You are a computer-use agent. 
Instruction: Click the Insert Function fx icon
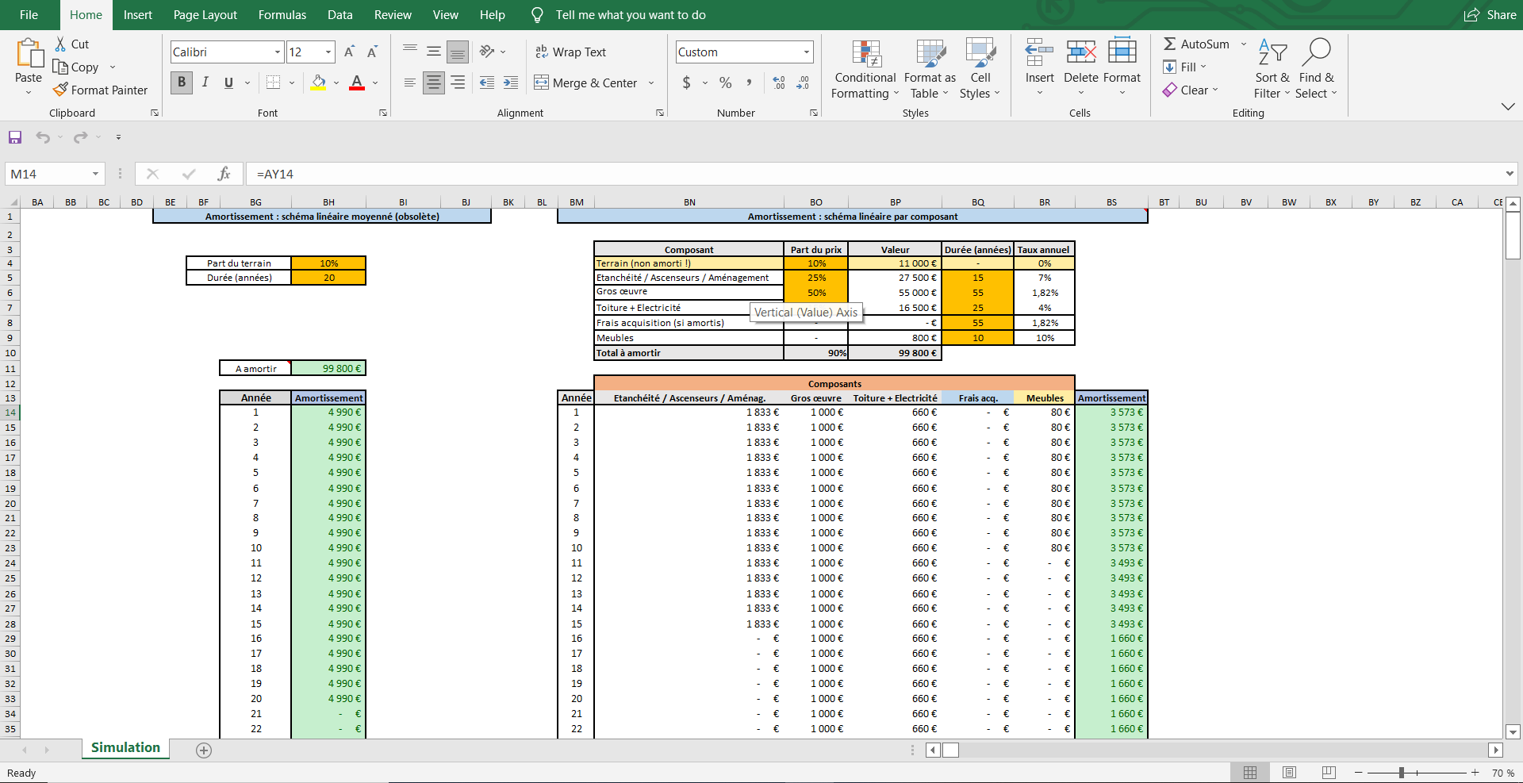click(x=224, y=174)
